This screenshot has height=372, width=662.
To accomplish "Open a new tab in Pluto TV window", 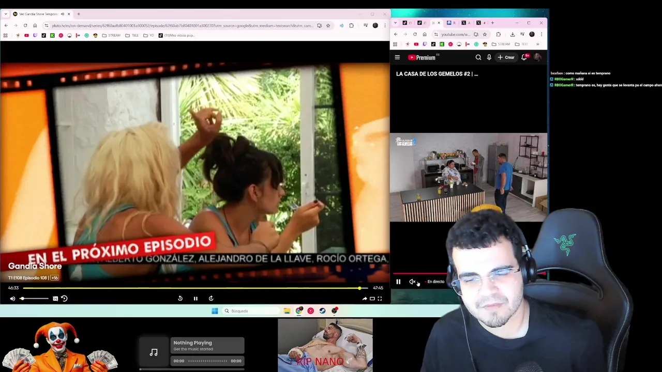I will [x=79, y=14].
